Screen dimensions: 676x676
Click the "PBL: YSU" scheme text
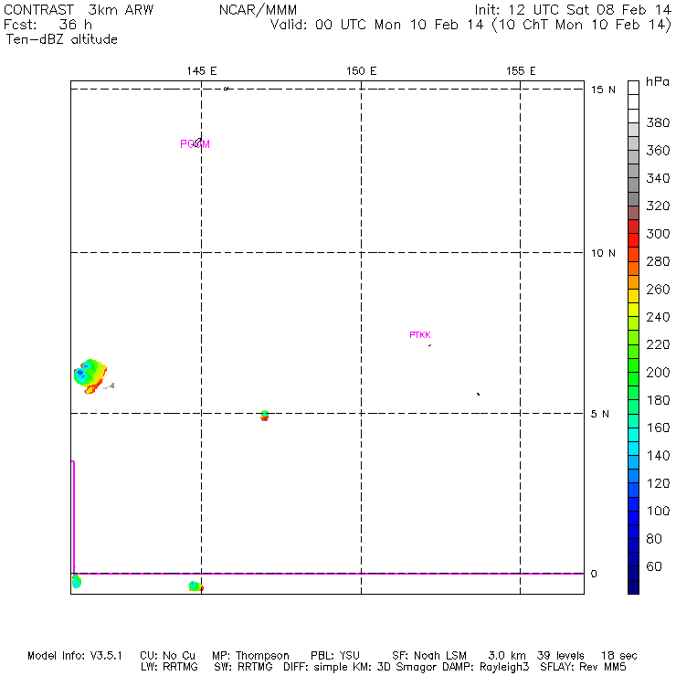click(x=335, y=656)
